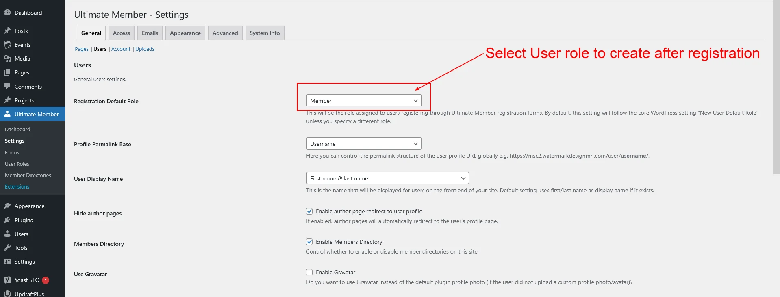The image size is (780, 297).
Task: Click the Plugins plug icon
Action: tap(7, 220)
